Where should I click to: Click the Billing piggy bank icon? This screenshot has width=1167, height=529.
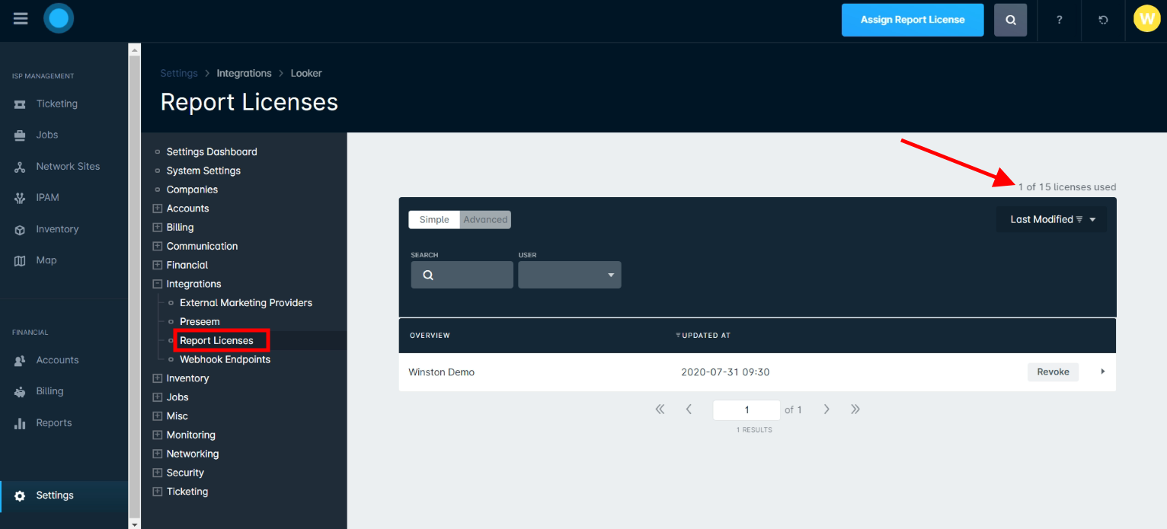[x=20, y=391]
